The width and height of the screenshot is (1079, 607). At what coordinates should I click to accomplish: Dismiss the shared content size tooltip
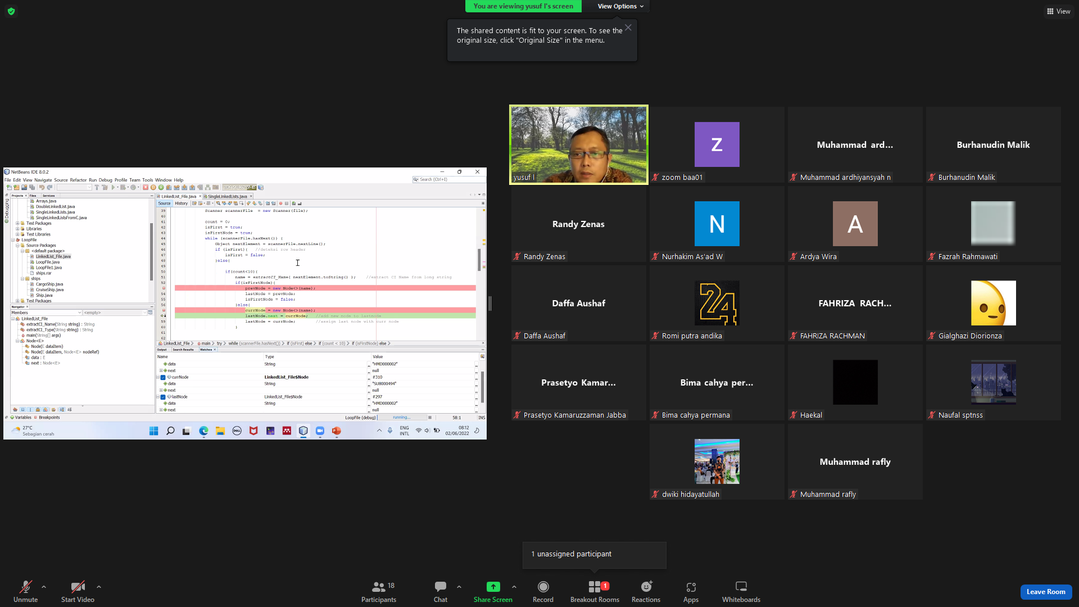point(628,28)
